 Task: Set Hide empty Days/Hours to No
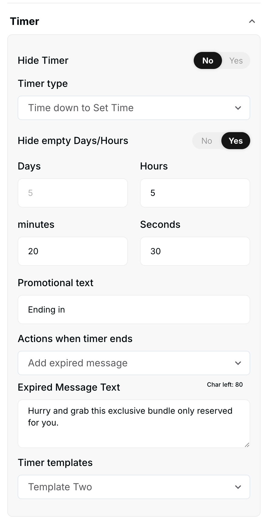pos(206,141)
